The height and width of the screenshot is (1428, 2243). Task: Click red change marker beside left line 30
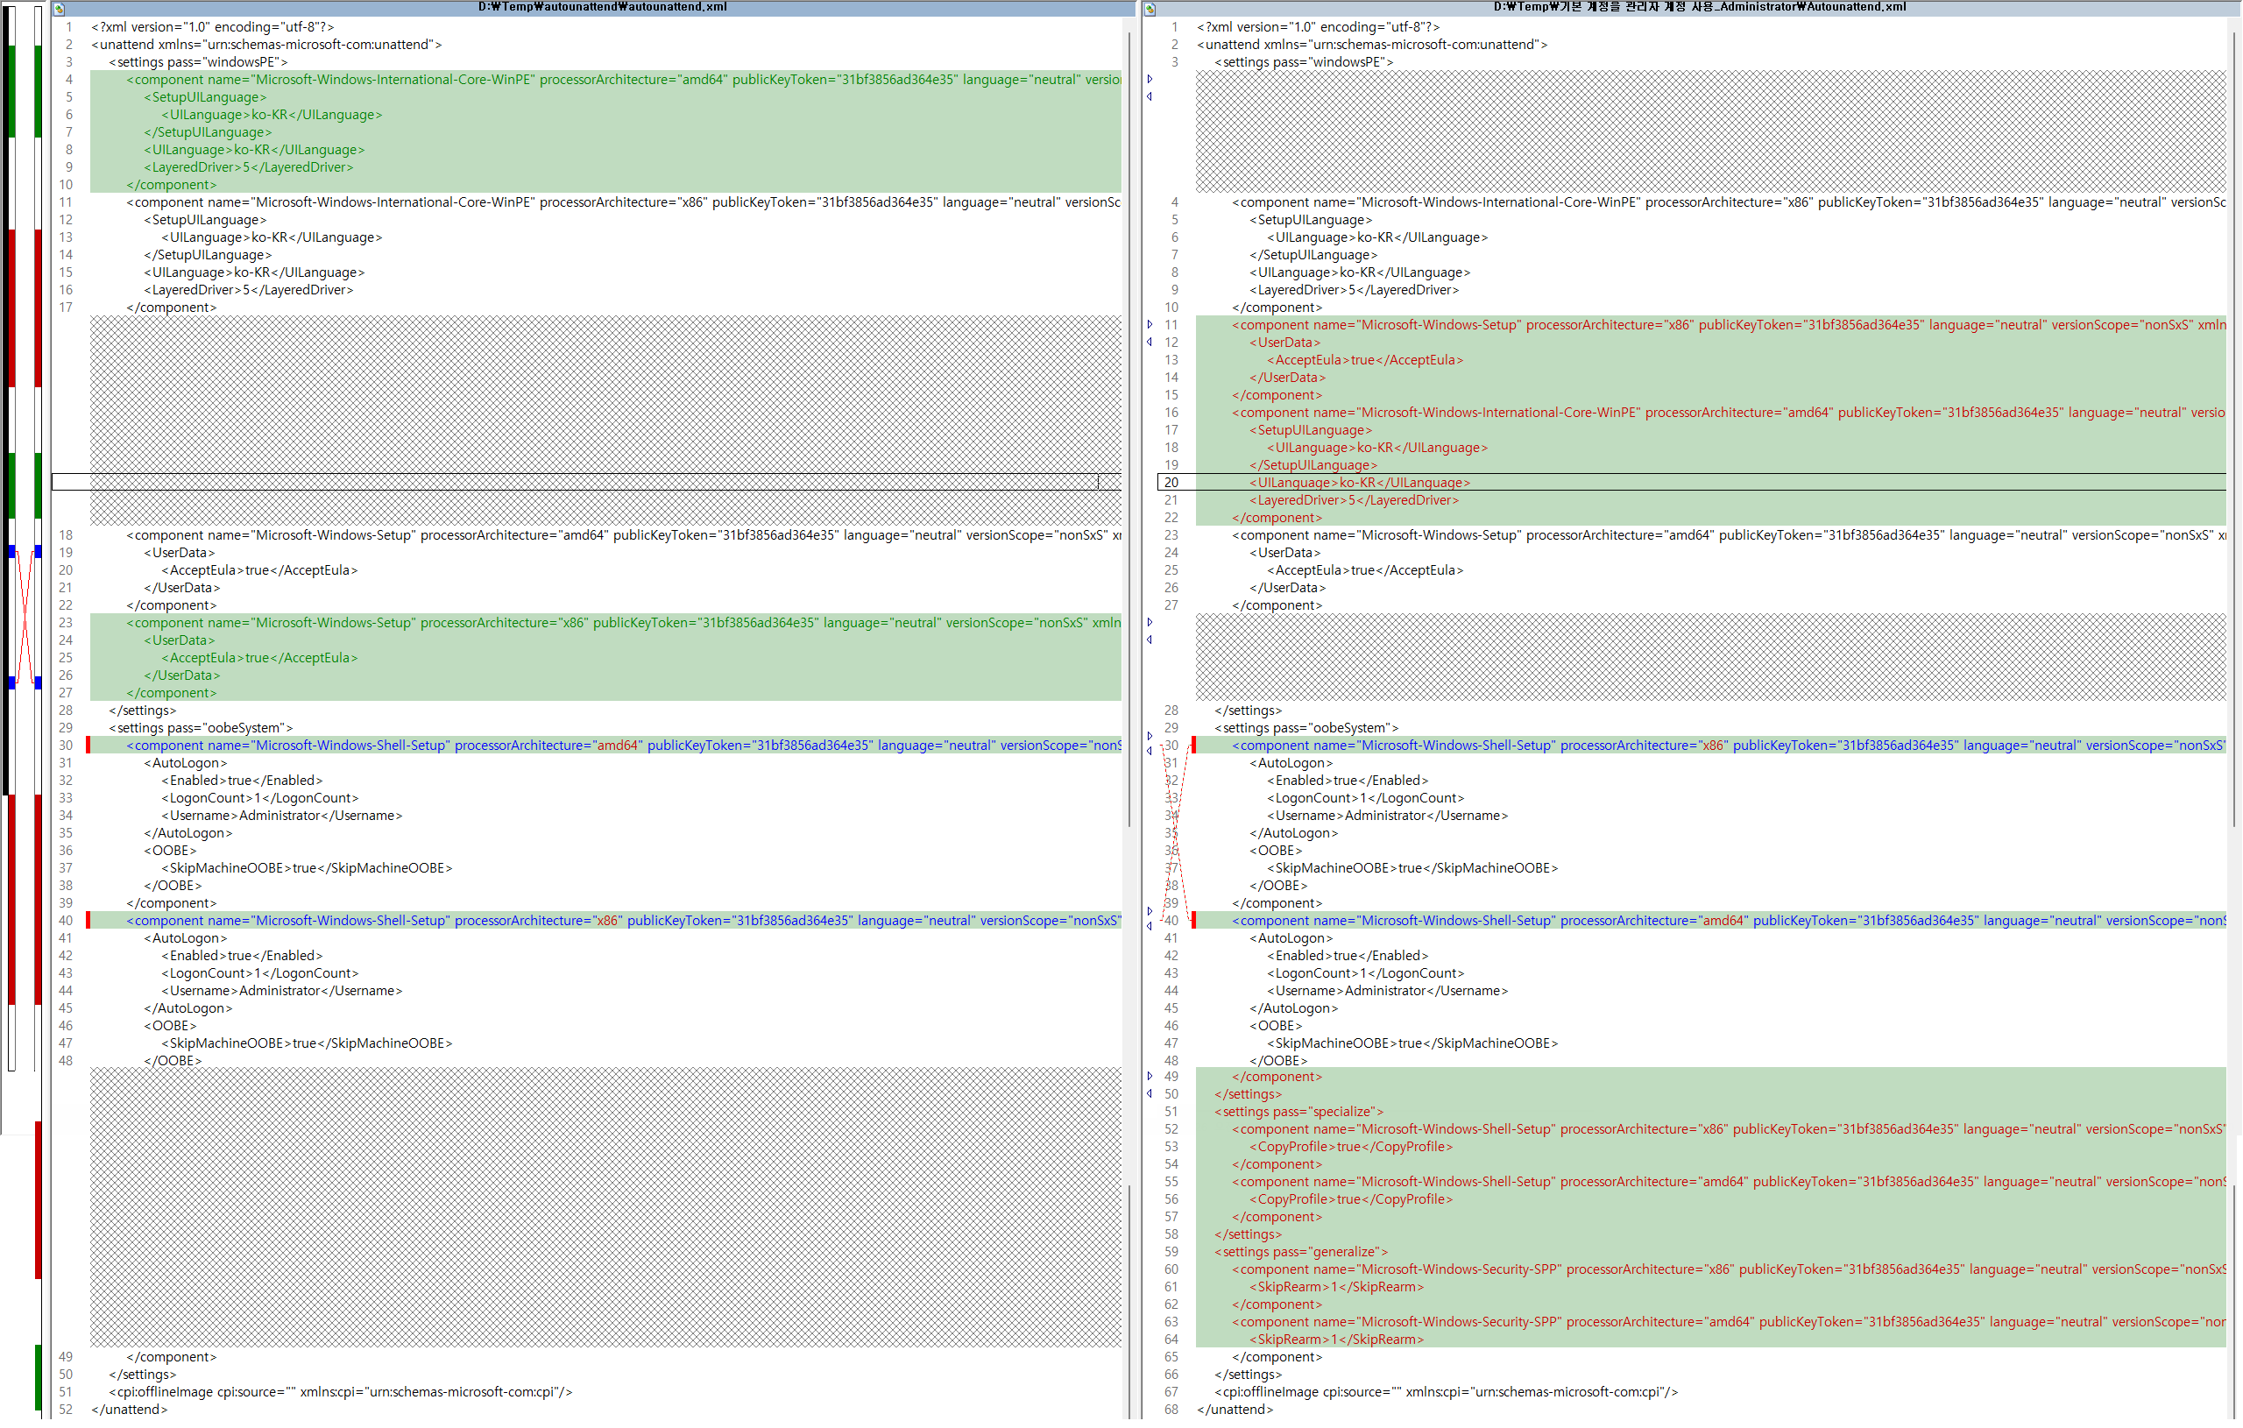pos(88,746)
